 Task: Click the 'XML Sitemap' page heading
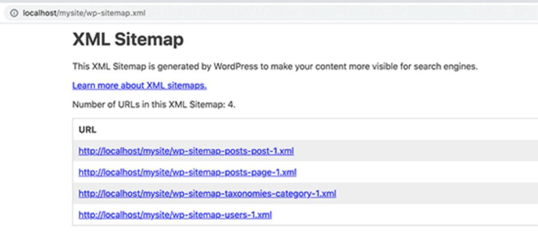[x=128, y=40]
